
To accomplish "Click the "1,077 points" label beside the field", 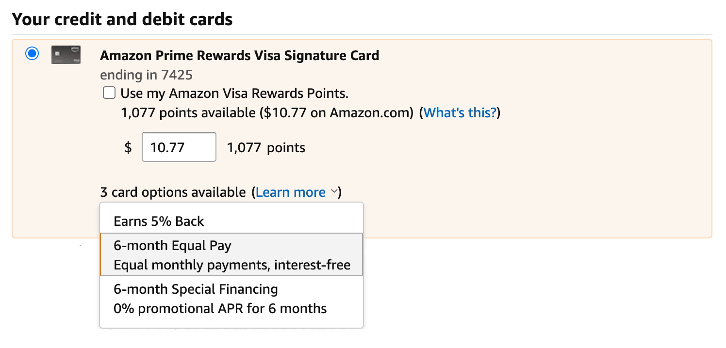I will point(266,147).
